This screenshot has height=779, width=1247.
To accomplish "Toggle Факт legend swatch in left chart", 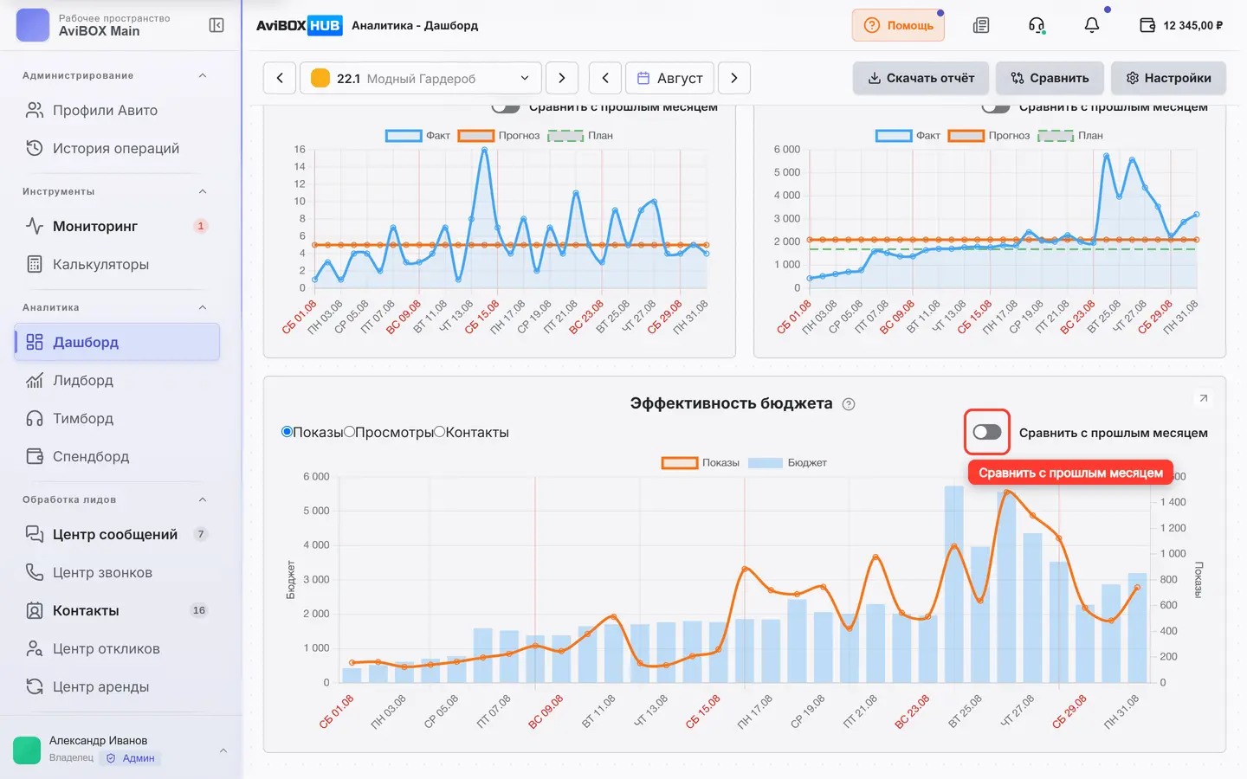I will (404, 136).
